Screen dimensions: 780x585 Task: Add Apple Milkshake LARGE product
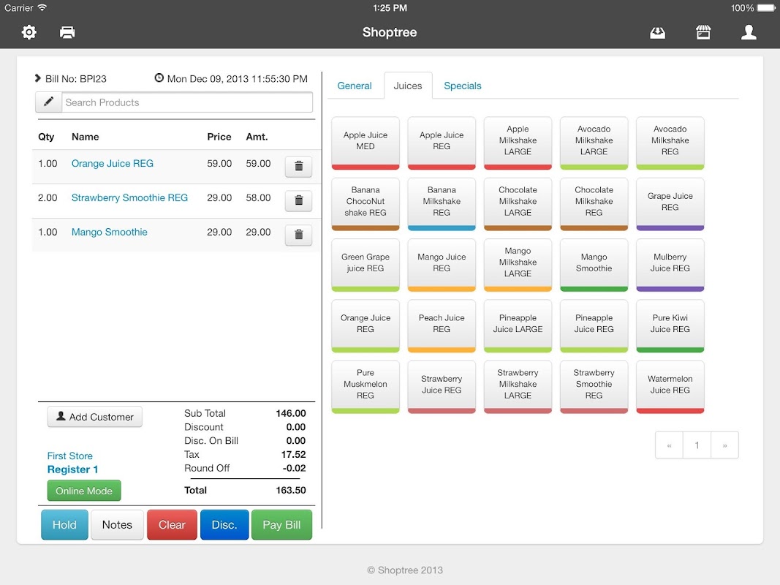[518, 143]
